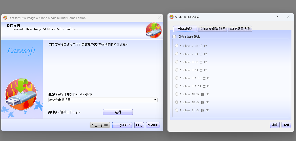Proceed with 下一步(N) button

[122, 125]
